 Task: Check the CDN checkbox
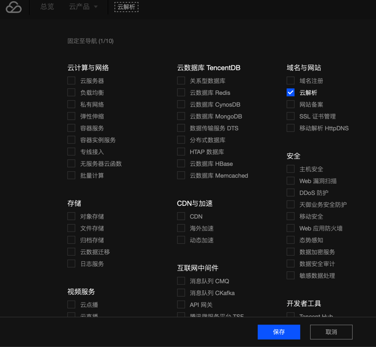pyautogui.click(x=181, y=216)
